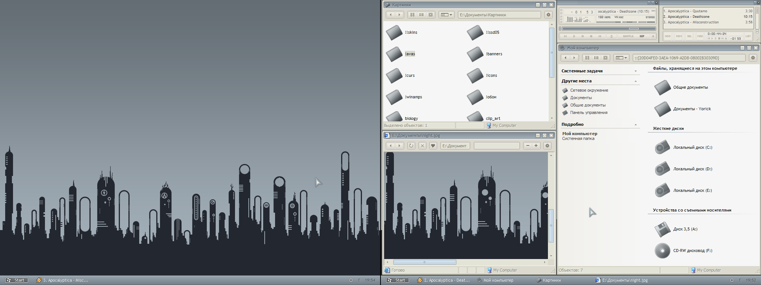Click the Winamp eject button
The width and height of the screenshot is (761, 285).
(x=611, y=36)
